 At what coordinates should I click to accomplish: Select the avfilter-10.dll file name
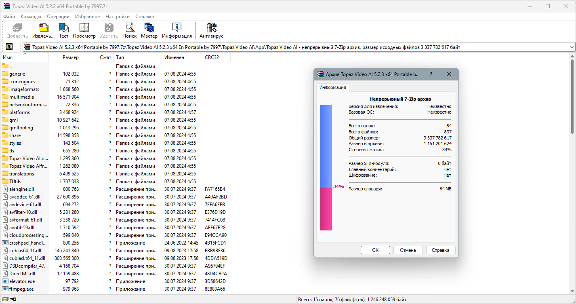click(x=23, y=212)
